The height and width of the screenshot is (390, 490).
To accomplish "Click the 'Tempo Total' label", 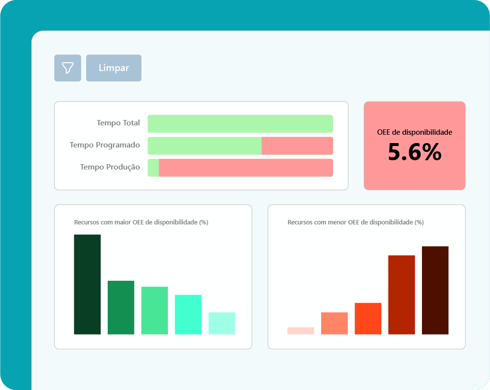I will 118,123.
